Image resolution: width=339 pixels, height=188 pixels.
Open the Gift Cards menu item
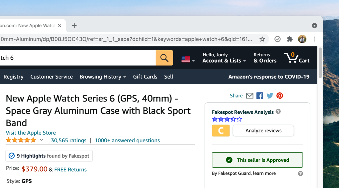pos(145,77)
